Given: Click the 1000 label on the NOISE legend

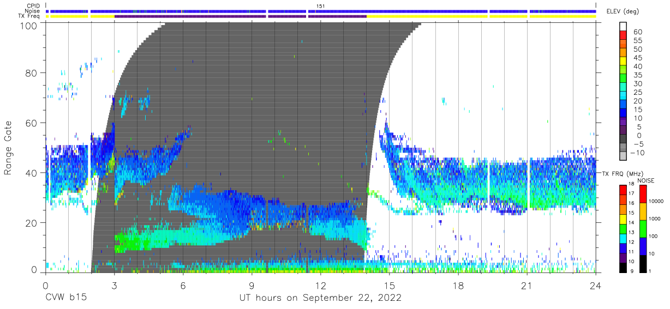Looking at the screenshot, I should click(655, 219).
